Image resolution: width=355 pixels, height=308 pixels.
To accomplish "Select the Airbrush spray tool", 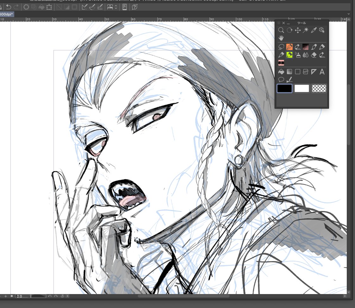I will 297,55.
